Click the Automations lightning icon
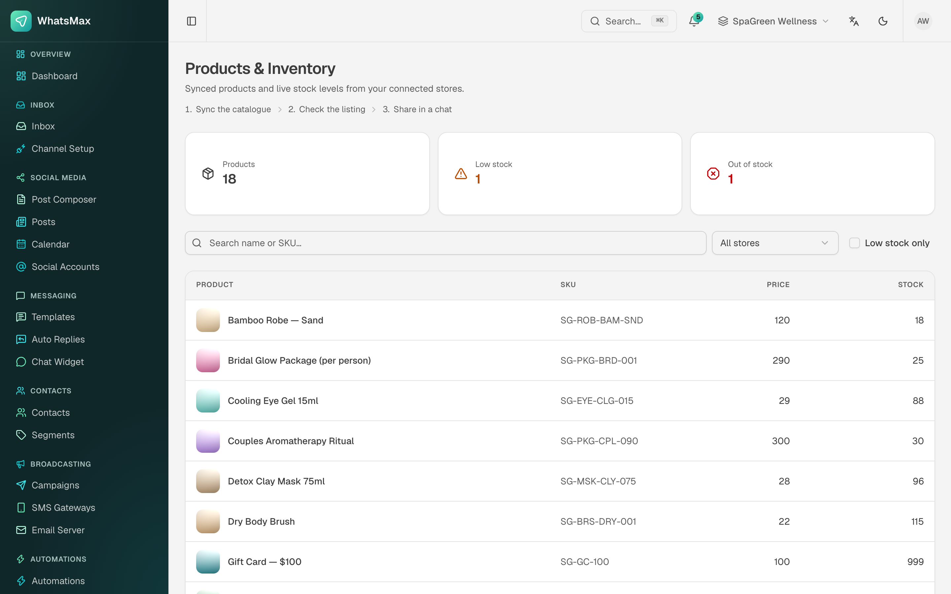Image resolution: width=951 pixels, height=594 pixels. [21, 581]
